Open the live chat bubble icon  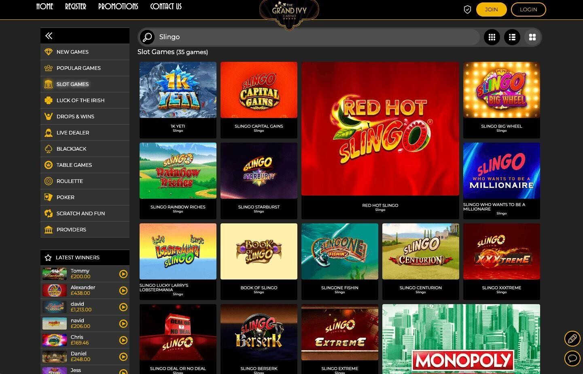coord(572,358)
